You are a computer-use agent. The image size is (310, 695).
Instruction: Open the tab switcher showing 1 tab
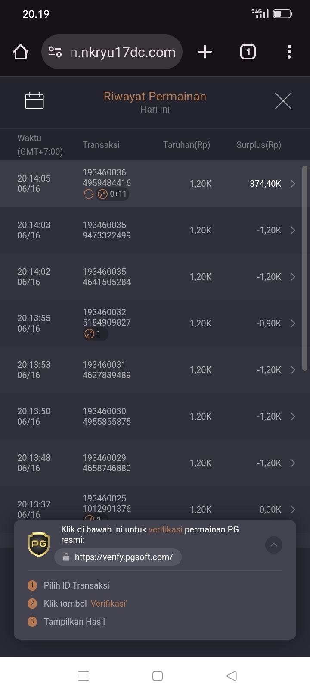pos(248,52)
